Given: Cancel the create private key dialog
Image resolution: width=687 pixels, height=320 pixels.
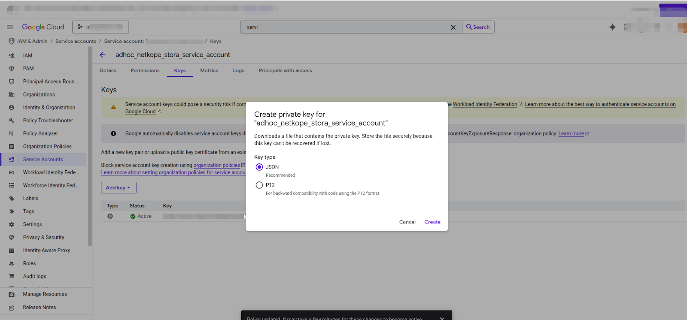Looking at the screenshot, I should [x=407, y=222].
